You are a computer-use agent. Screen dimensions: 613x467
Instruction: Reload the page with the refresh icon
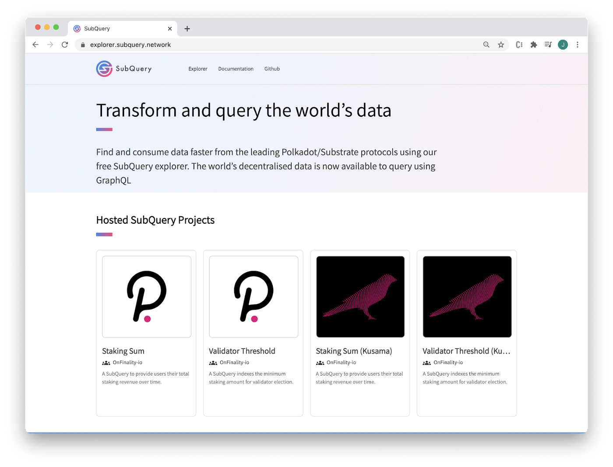point(65,45)
